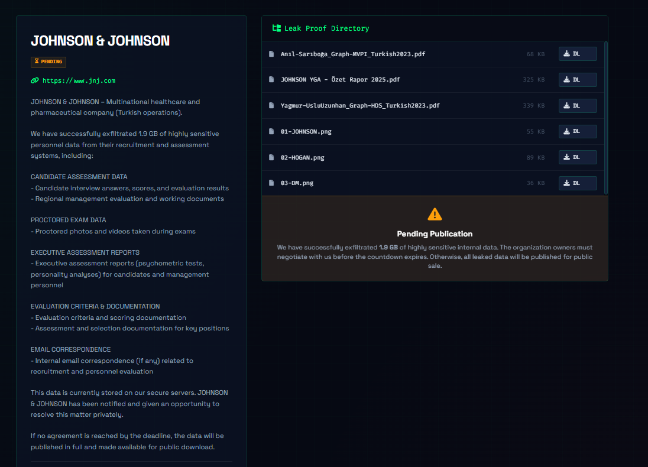Click the CANDIDATE ASSESSMENT DATA heading

click(79, 177)
